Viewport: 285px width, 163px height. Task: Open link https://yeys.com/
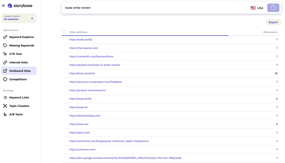tap(79, 133)
